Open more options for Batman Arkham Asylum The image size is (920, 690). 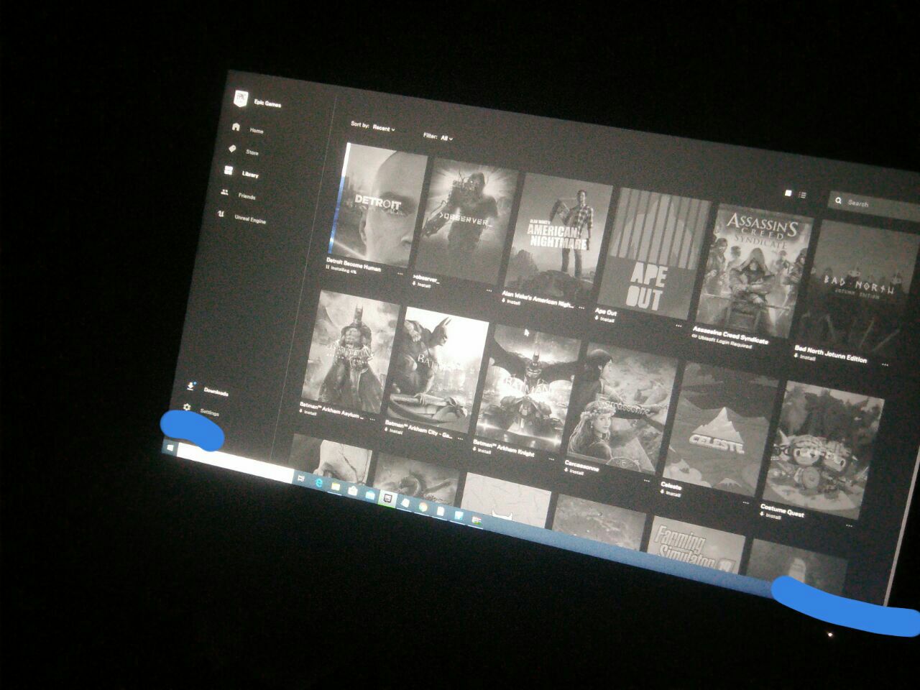tap(372, 420)
